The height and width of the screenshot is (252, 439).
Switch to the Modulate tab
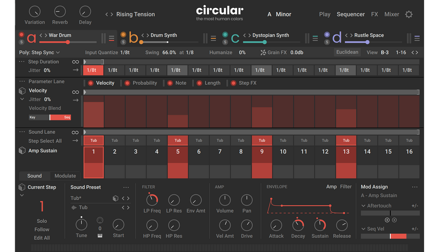coord(65,176)
